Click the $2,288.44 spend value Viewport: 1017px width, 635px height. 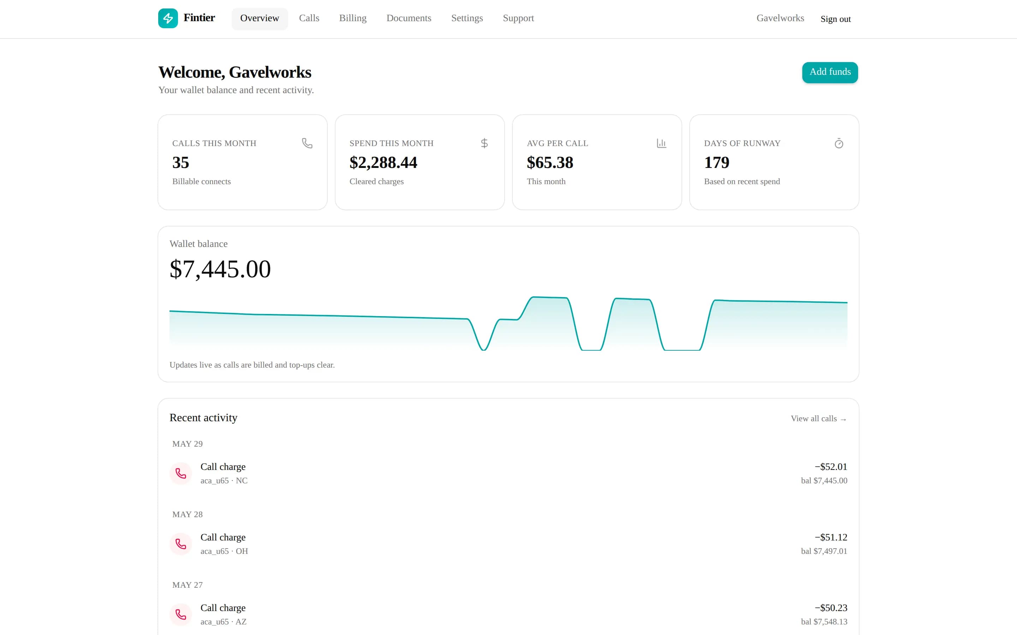pos(383,163)
